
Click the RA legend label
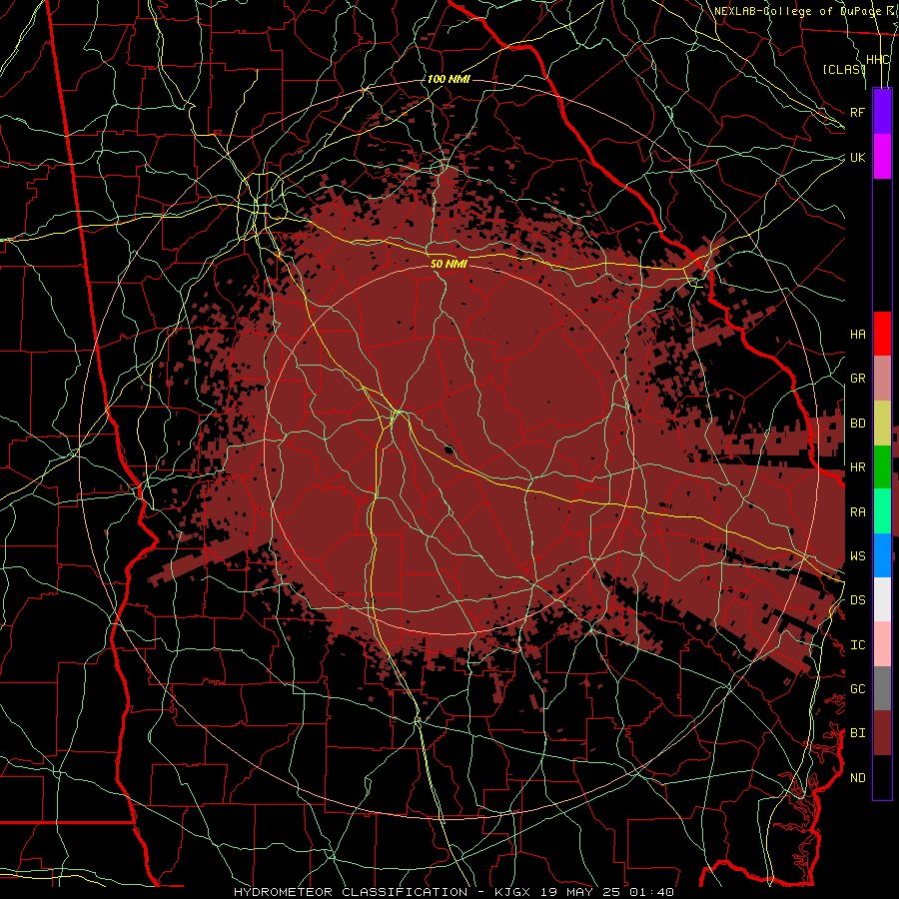click(858, 512)
